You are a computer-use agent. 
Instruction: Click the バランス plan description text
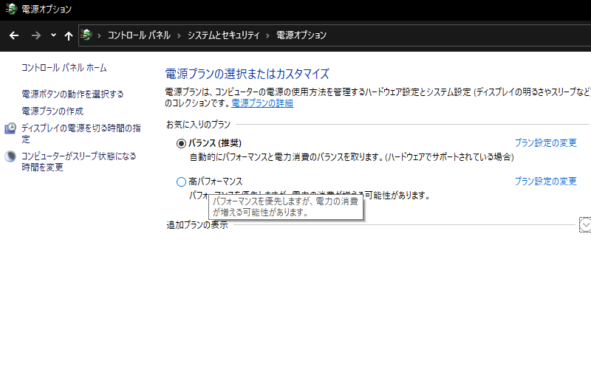point(352,157)
